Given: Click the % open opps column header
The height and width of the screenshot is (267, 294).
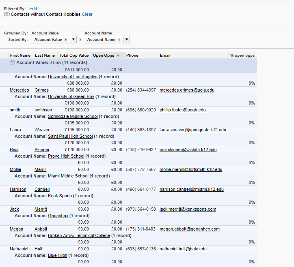Looking at the screenshot, I should point(242,56).
